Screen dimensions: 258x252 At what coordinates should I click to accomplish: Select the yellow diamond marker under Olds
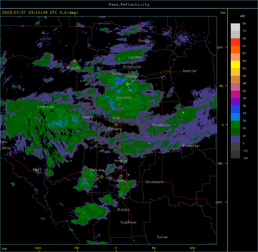tap(116, 125)
